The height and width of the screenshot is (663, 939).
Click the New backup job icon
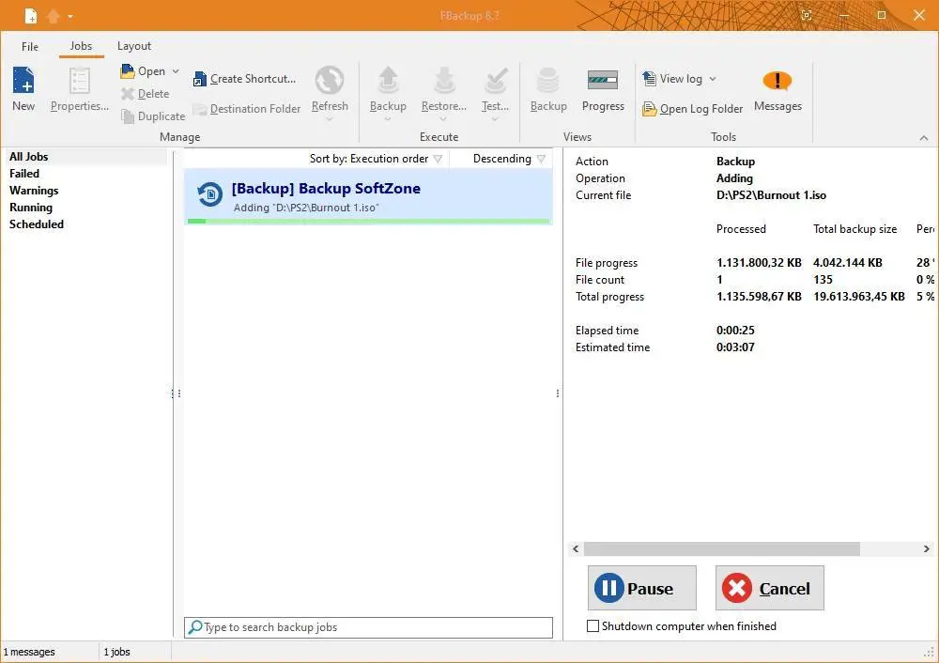pyautogui.click(x=23, y=81)
